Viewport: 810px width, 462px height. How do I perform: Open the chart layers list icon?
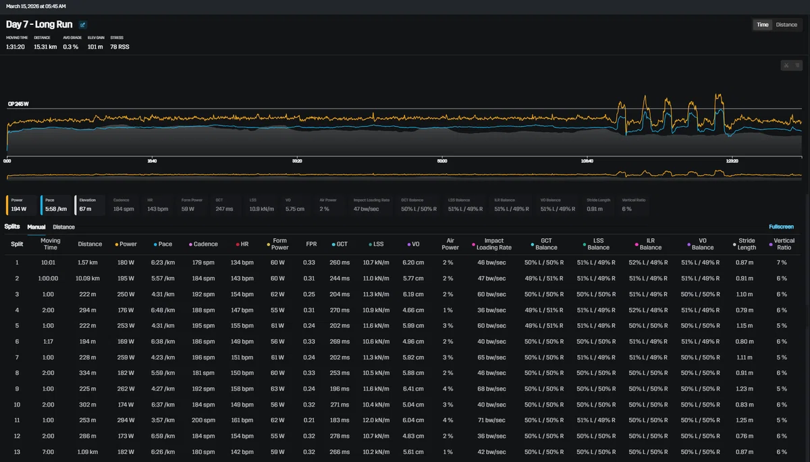pyautogui.click(x=796, y=65)
